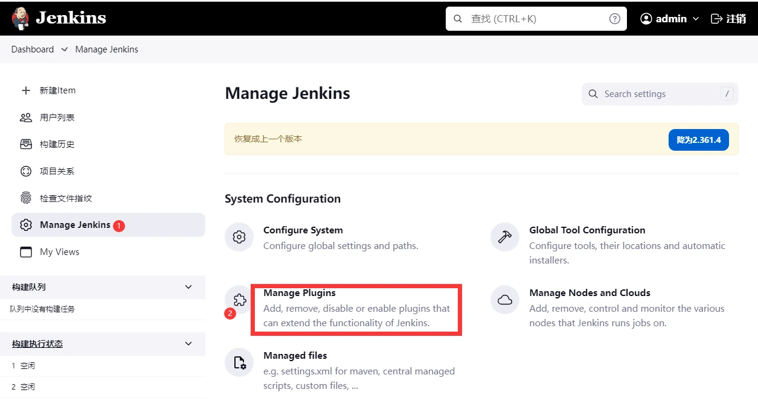Click the Manage Plugins puzzle icon
The image size is (758, 410).
click(239, 300)
